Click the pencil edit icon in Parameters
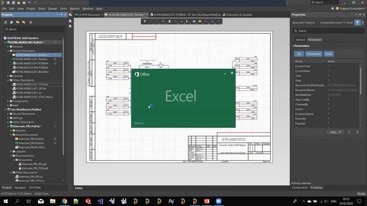This screenshot has width=367, height=206. click(x=349, y=132)
